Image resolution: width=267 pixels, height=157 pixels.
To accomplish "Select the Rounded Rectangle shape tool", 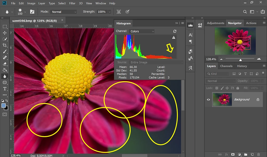I will tap(5, 82).
